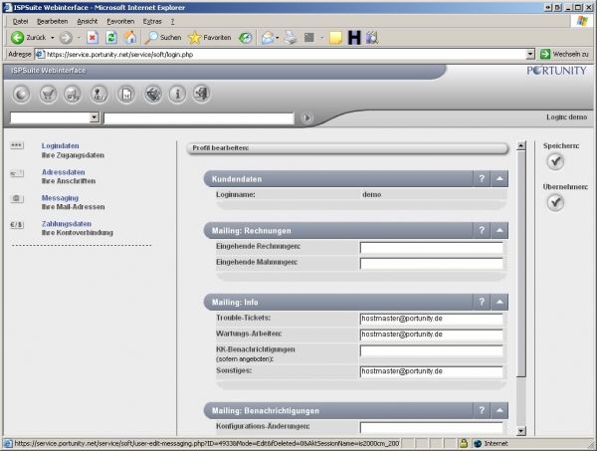597x451 pixels.
Task: Click the round back arrow icon in the ISPSuite toolbar
Action: 21,95
